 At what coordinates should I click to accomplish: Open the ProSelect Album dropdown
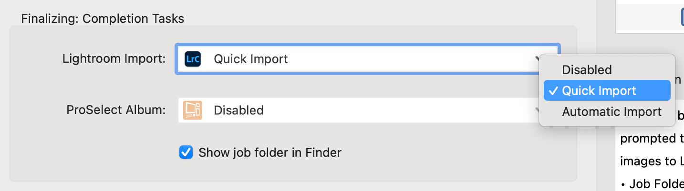click(358, 110)
